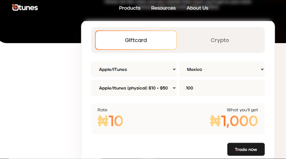The image size is (286, 159).
Task: Click the ₦10 rate value
Action: click(x=110, y=121)
